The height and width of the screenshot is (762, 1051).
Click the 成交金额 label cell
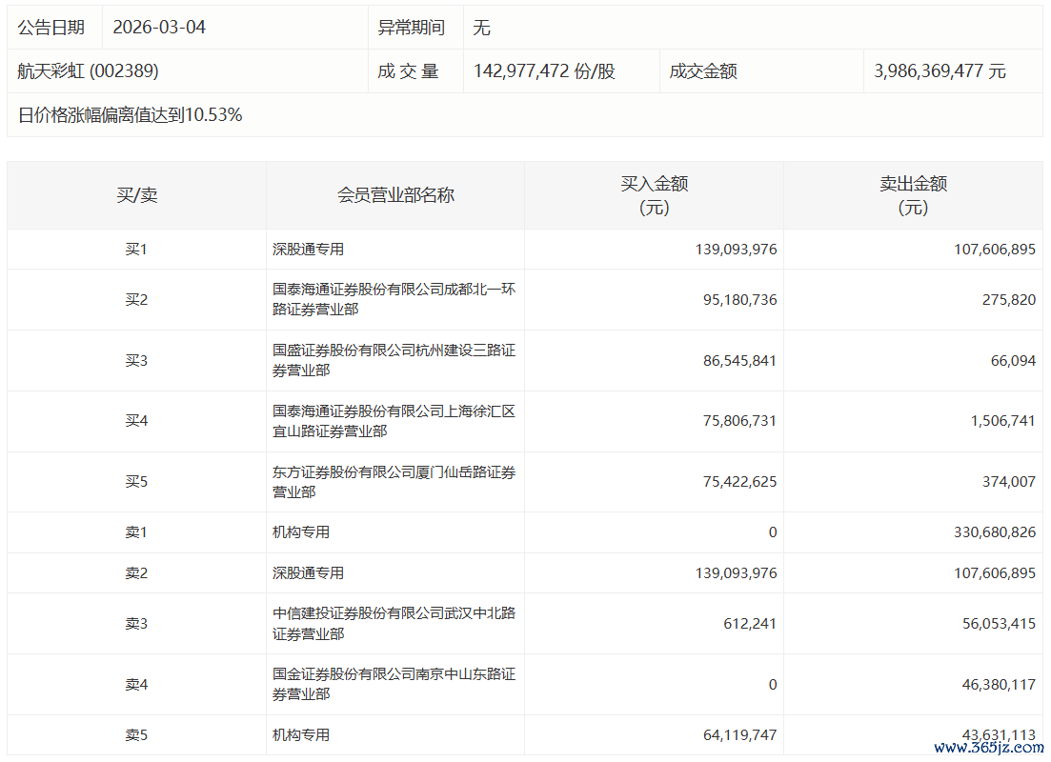(x=703, y=71)
